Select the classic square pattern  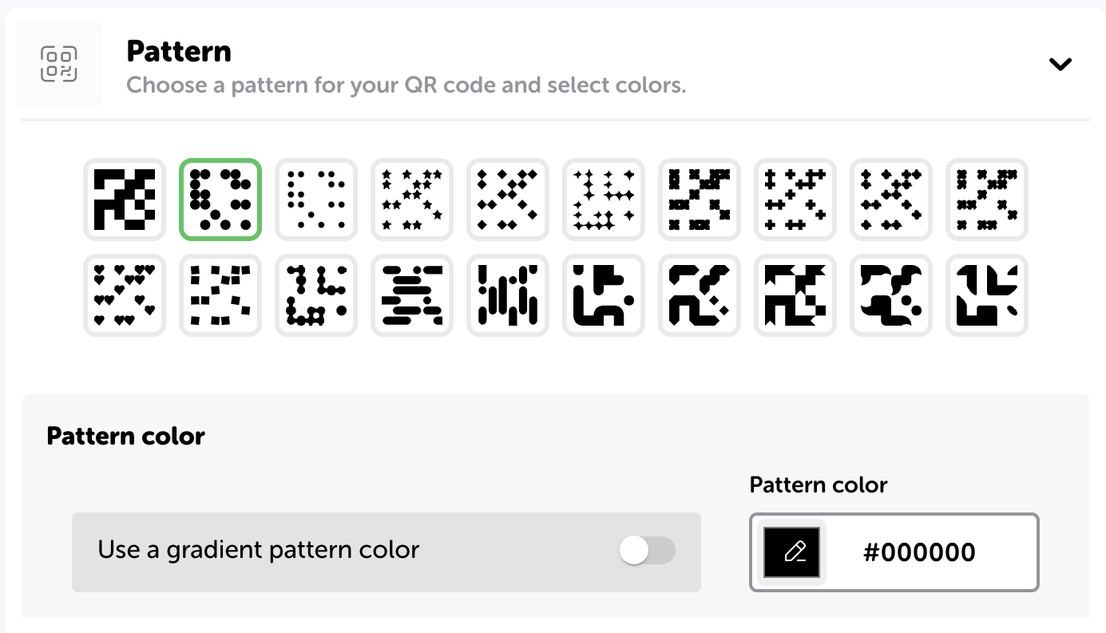[125, 200]
